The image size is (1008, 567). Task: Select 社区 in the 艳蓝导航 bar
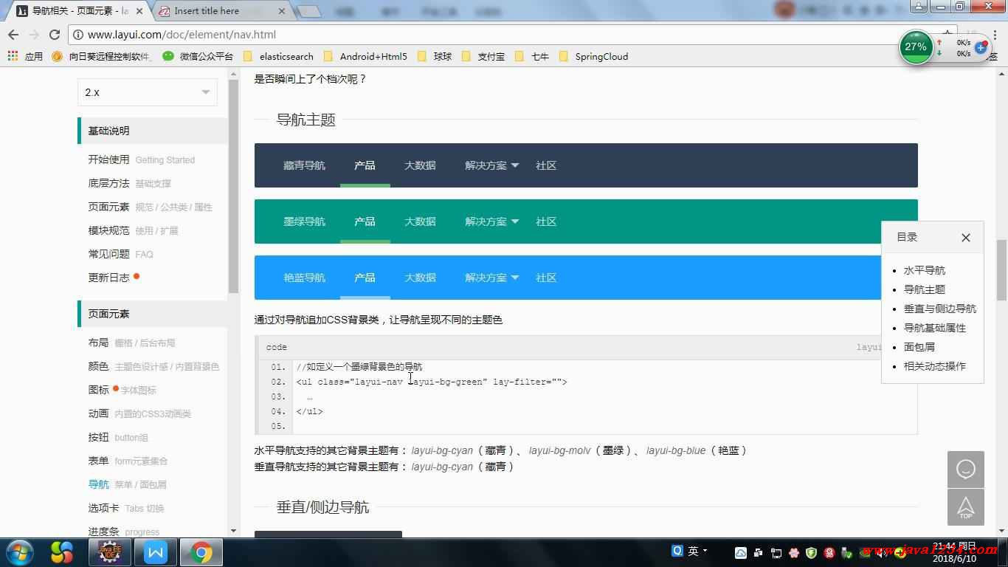[546, 278]
